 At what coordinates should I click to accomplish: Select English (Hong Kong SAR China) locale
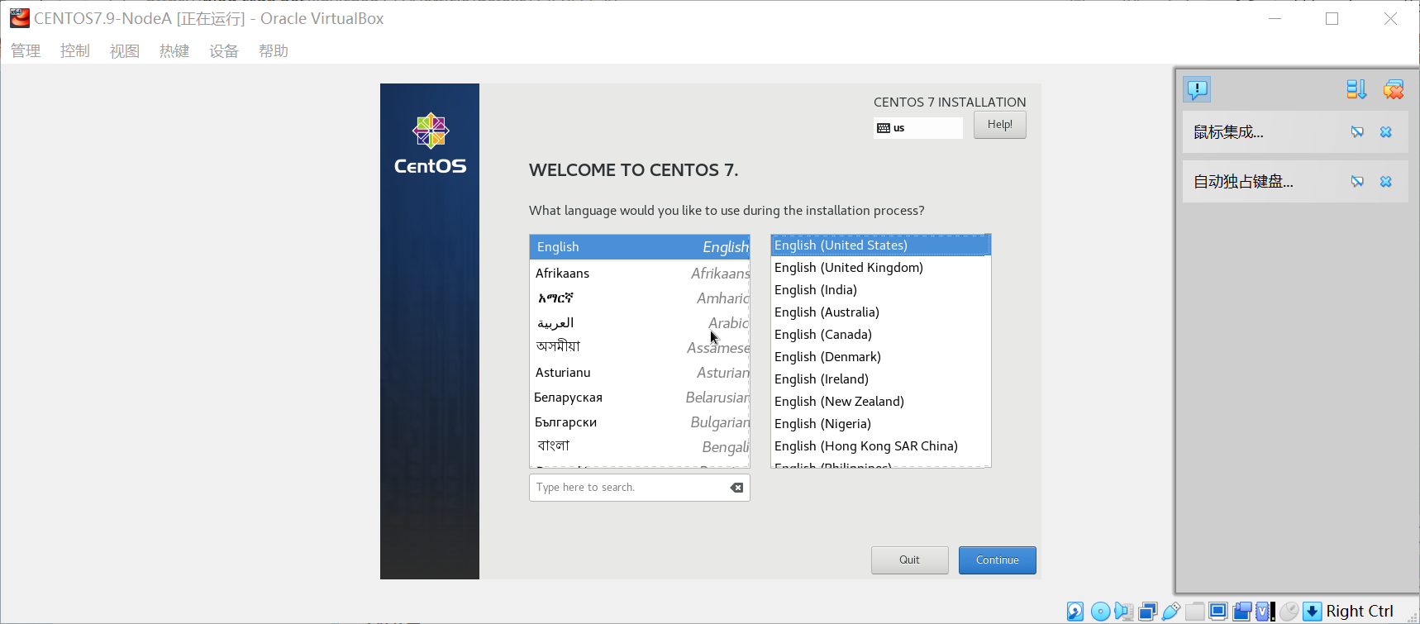point(881,446)
